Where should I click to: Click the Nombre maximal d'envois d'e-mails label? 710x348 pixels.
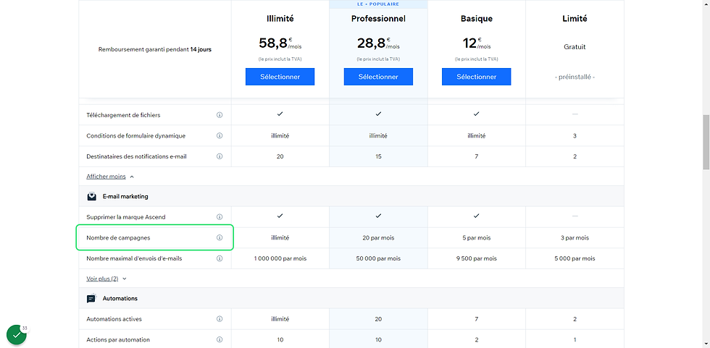[x=135, y=258]
